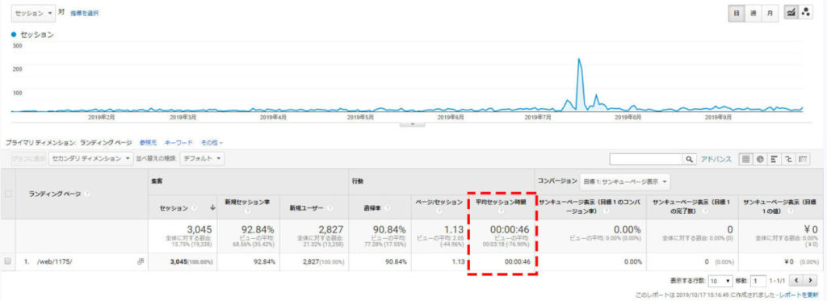Select the pivot table view icon
The image size is (827, 301).
tap(804, 159)
